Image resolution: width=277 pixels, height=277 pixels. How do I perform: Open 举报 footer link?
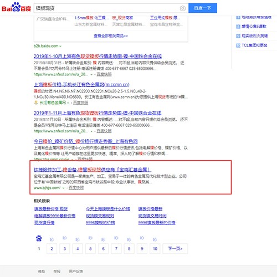click(57, 271)
